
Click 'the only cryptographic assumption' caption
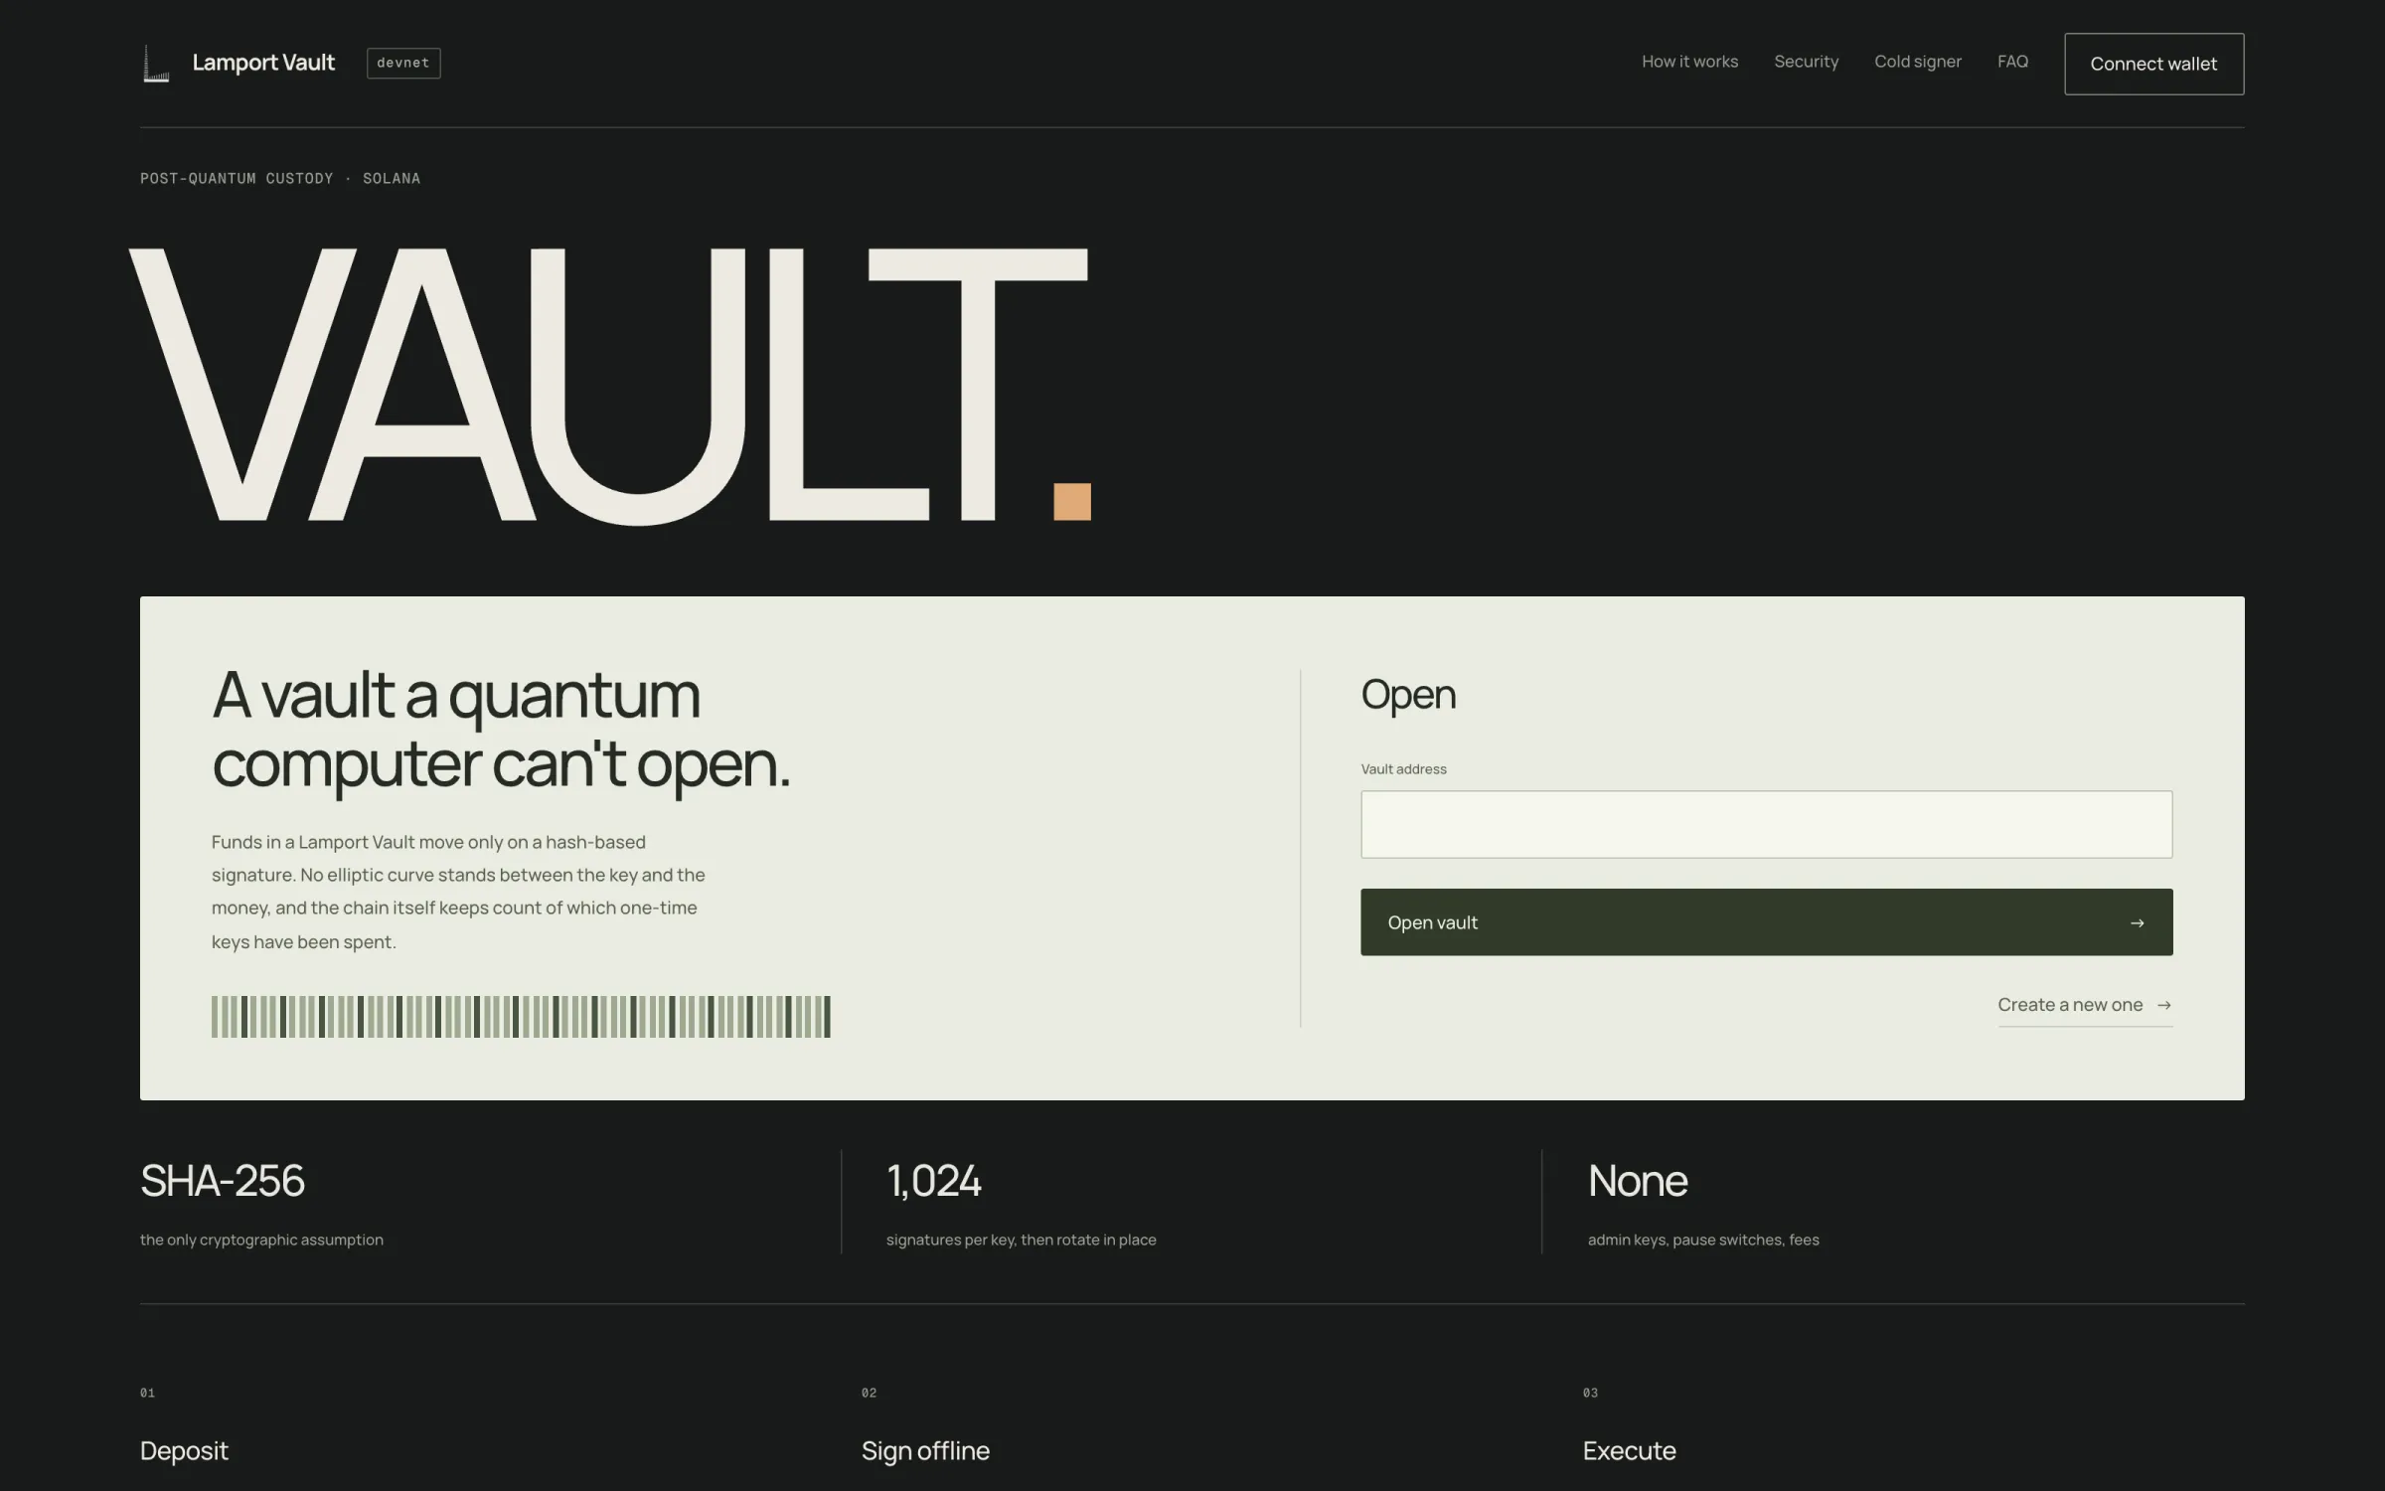[x=261, y=1240]
